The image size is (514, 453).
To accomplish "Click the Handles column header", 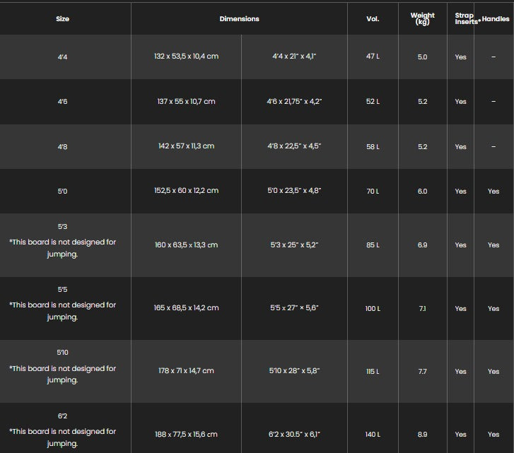I will pos(495,20).
